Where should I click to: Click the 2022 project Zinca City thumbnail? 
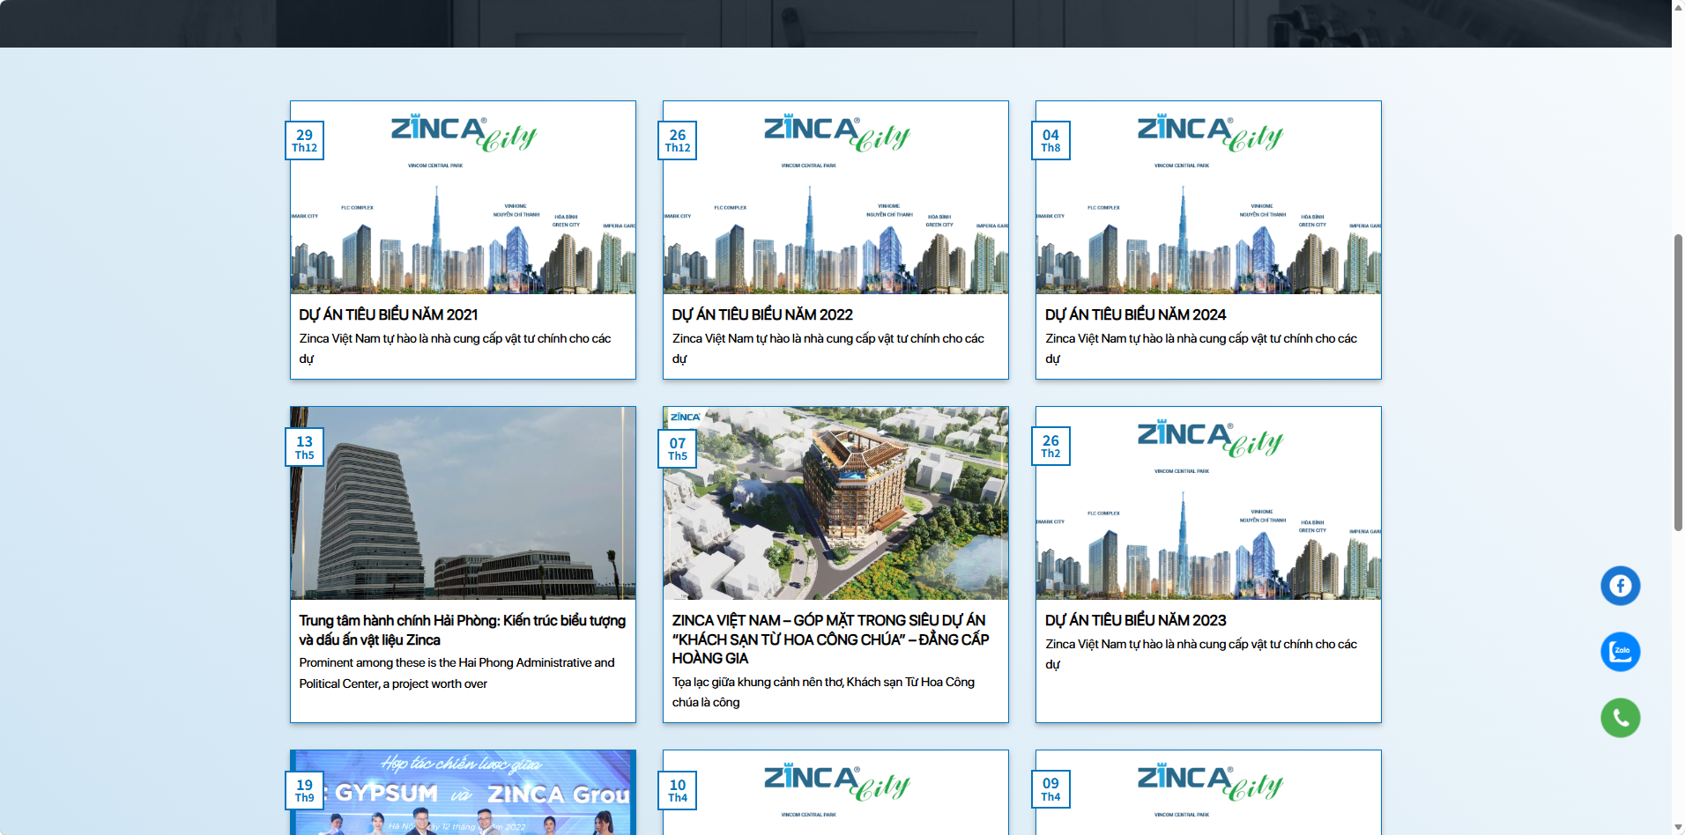pyautogui.click(x=835, y=197)
